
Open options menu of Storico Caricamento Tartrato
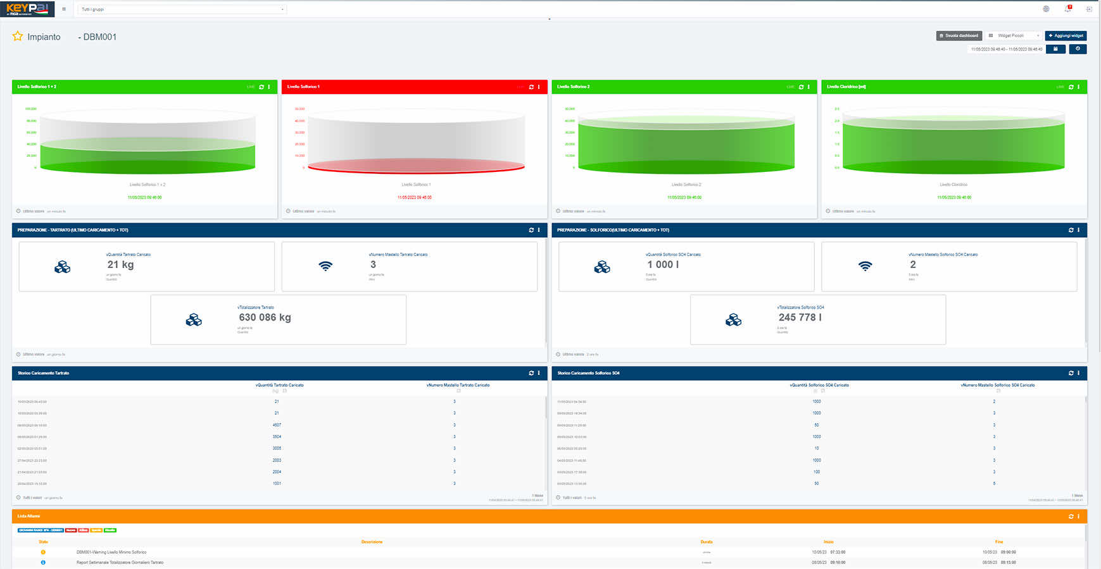click(x=539, y=373)
